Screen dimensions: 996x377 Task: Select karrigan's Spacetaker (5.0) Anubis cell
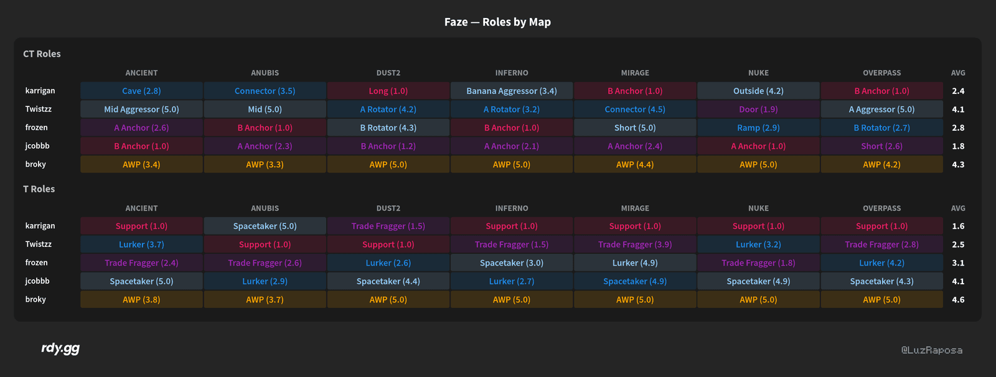point(265,226)
